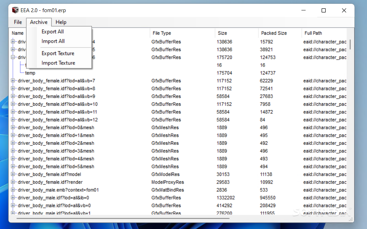The image size is (367, 229).
Task: Click packed size value 945550
Action: (267, 198)
